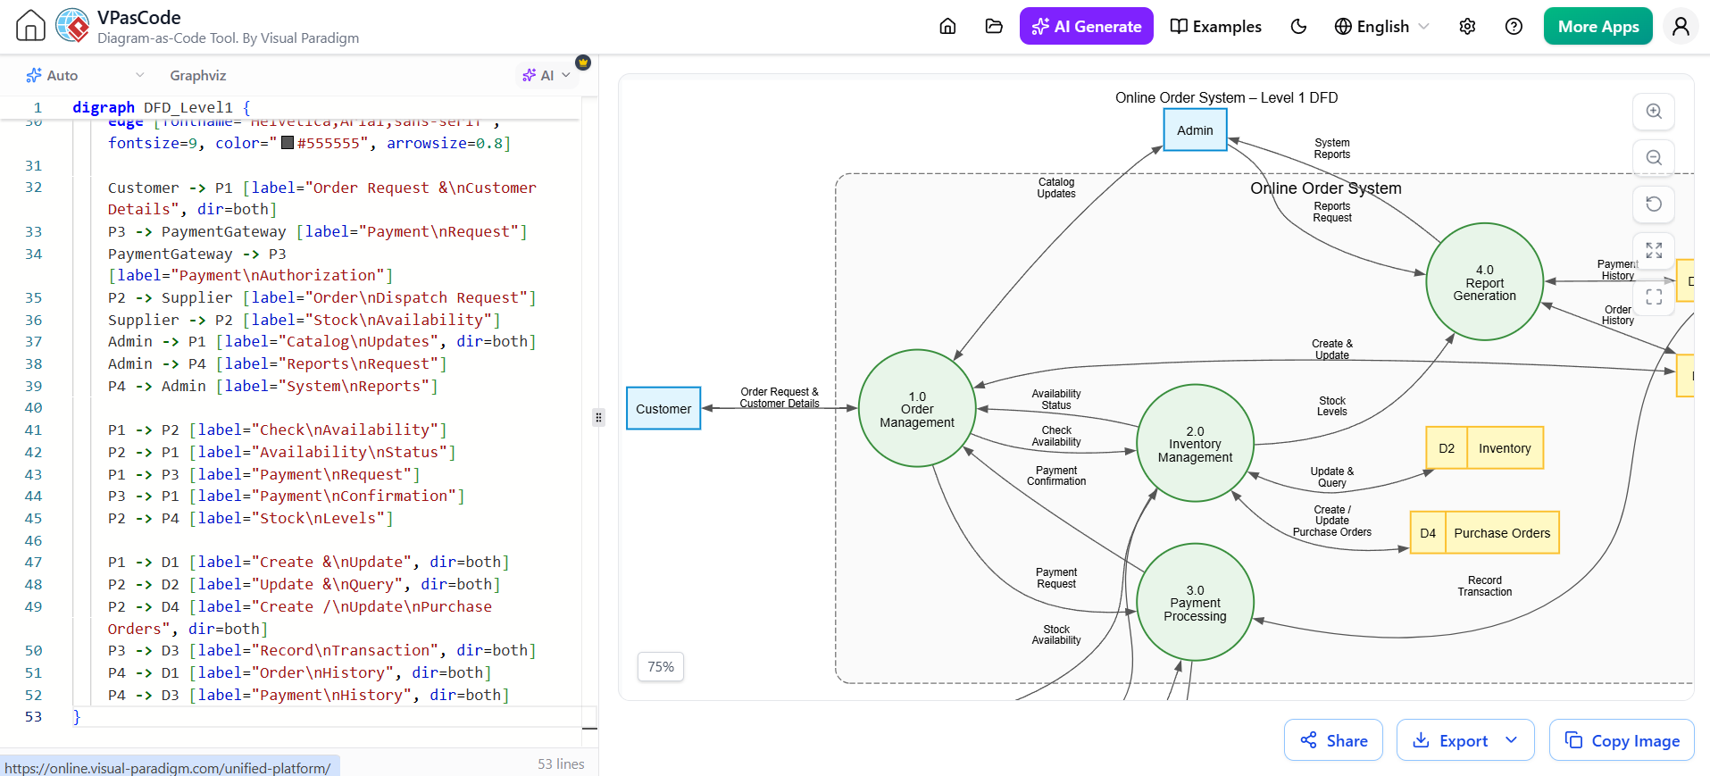Image resolution: width=1710 pixels, height=776 pixels.
Task: Zoom in on the diagram
Action: pyautogui.click(x=1654, y=112)
